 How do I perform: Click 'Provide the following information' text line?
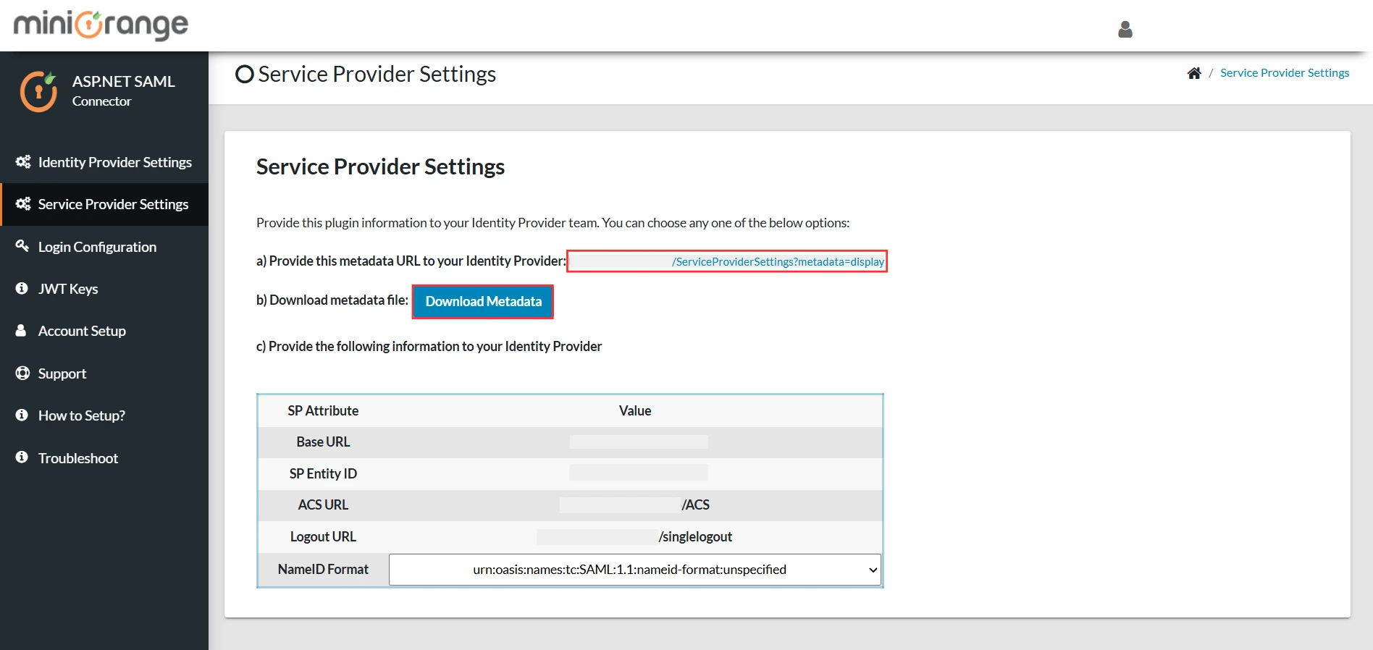click(x=429, y=346)
